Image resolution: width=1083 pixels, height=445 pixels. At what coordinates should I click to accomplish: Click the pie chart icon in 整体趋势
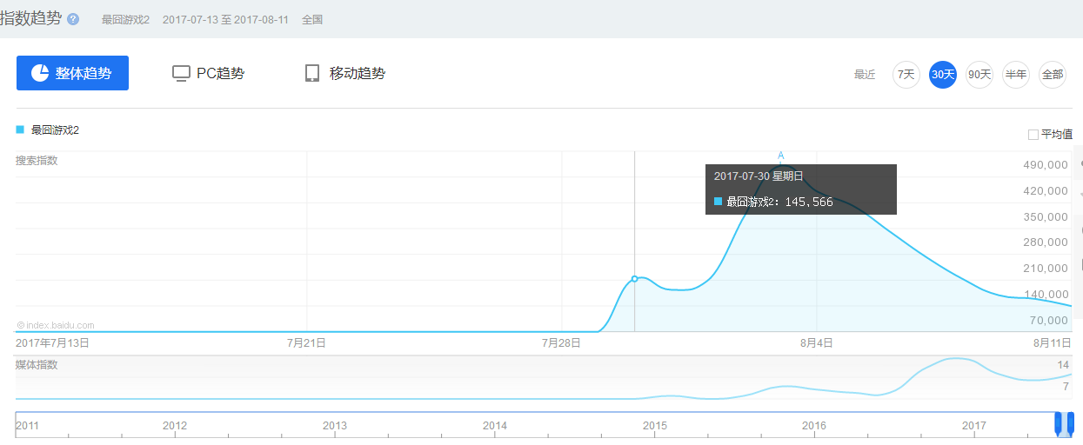click(x=40, y=73)
